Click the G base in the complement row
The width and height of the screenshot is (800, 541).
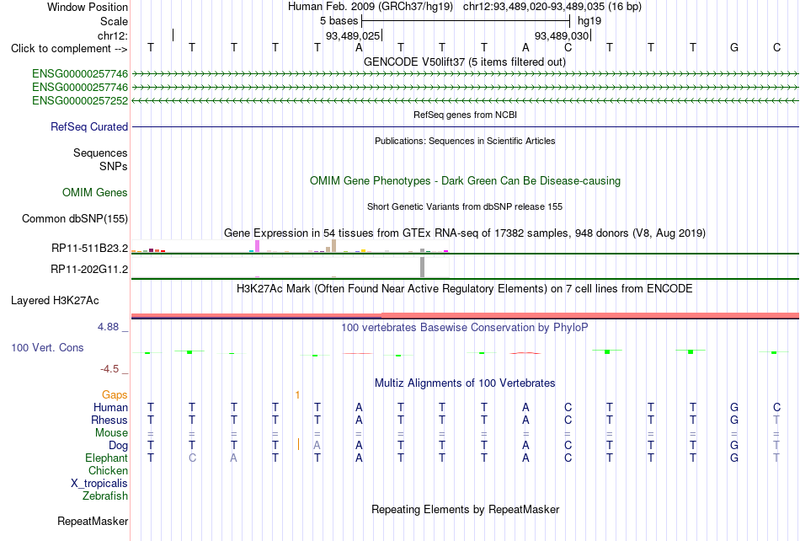click(734, 47)
